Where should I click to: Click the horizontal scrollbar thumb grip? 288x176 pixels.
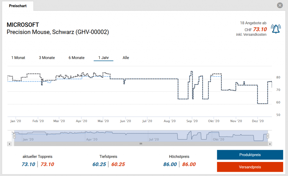141,144
